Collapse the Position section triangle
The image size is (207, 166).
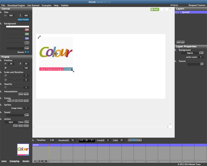1,60
